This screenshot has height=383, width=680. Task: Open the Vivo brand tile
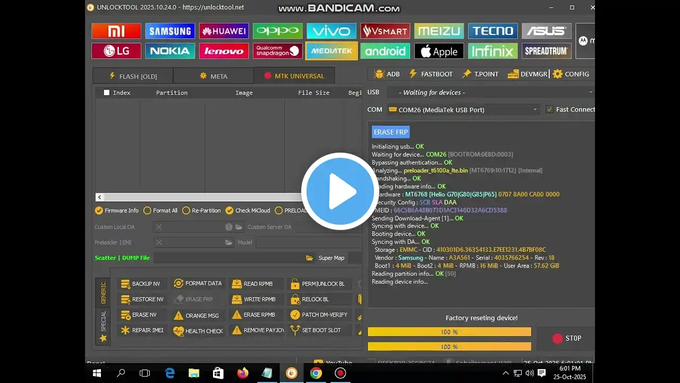(x=331, y=31)
